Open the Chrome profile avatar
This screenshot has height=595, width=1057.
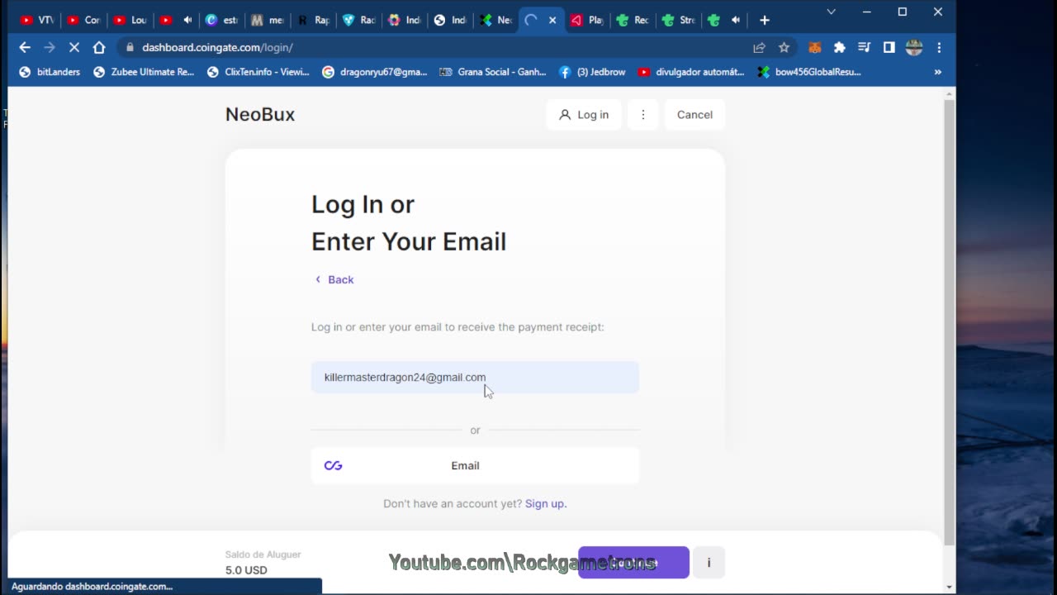click(x=914, y=47)
